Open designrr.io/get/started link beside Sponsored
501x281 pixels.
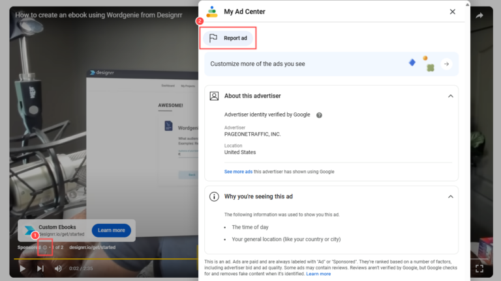point(93,248)
